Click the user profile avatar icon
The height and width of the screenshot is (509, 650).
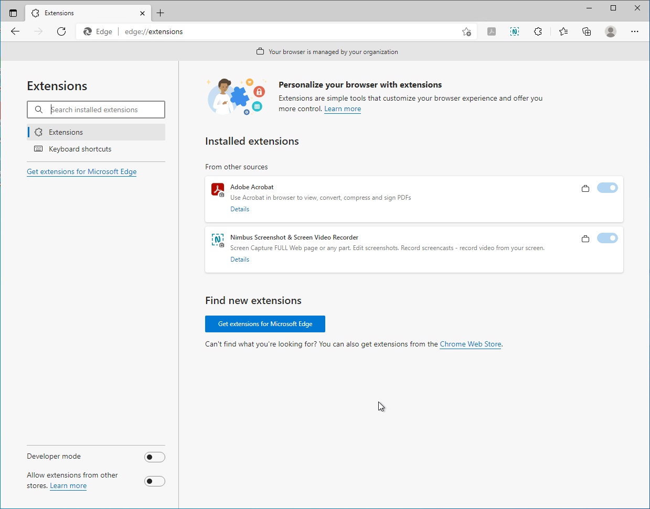click(x=610, y=31)
